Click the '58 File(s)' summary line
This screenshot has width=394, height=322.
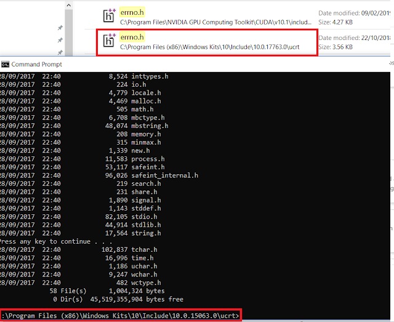tap(107, 291)
